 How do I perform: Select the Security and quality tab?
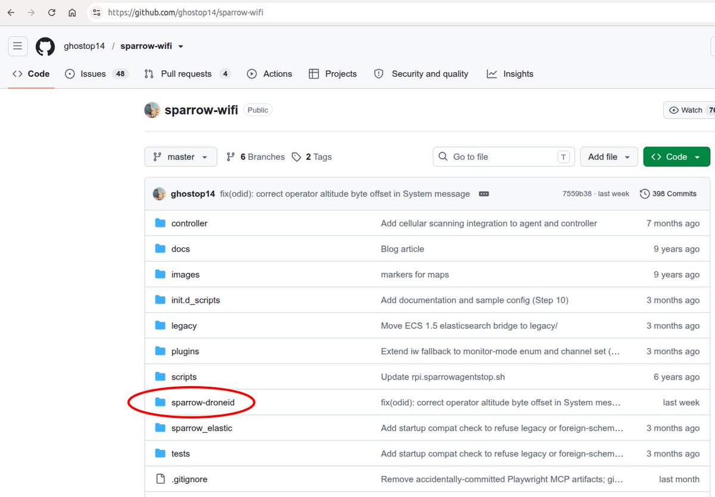tap(421, 74)
